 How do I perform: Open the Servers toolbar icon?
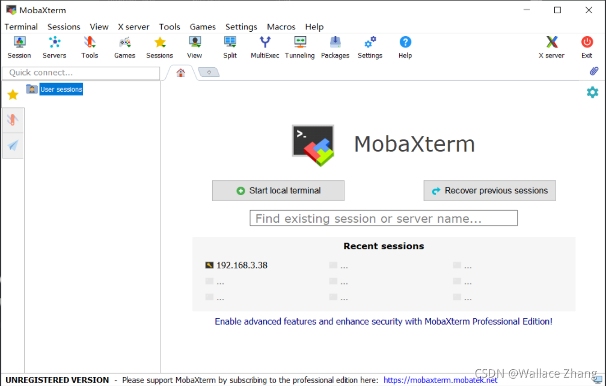(x=55, y=41)
